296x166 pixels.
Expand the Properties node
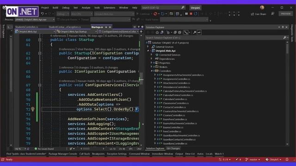coord(152,63)
